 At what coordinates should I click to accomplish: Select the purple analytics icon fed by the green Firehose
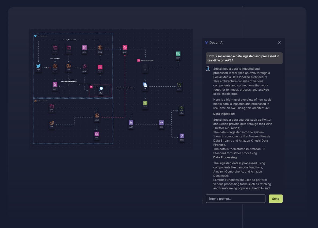pyautogui.click(x=131, y=123)
